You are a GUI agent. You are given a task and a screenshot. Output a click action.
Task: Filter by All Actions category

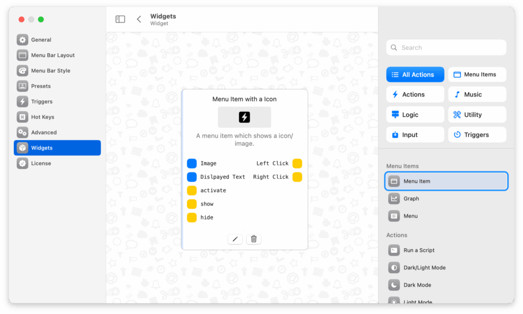pyautogui.click(x=415, y=74)
